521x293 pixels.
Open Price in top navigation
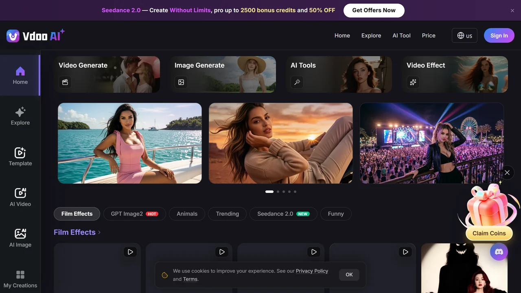[x=429, y=35]
